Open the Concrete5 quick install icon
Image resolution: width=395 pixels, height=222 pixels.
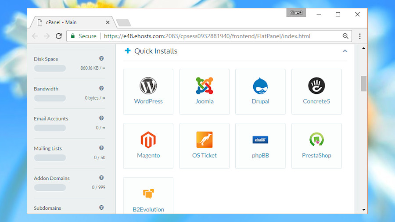click(316, 86)
